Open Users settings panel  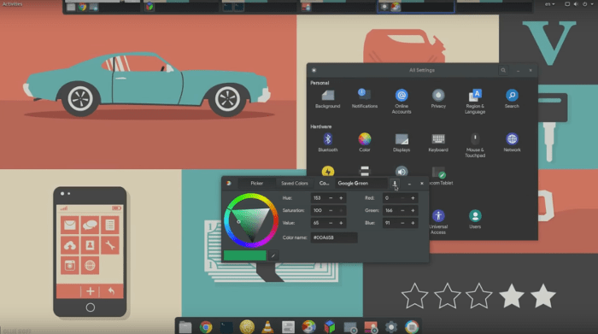475,220
